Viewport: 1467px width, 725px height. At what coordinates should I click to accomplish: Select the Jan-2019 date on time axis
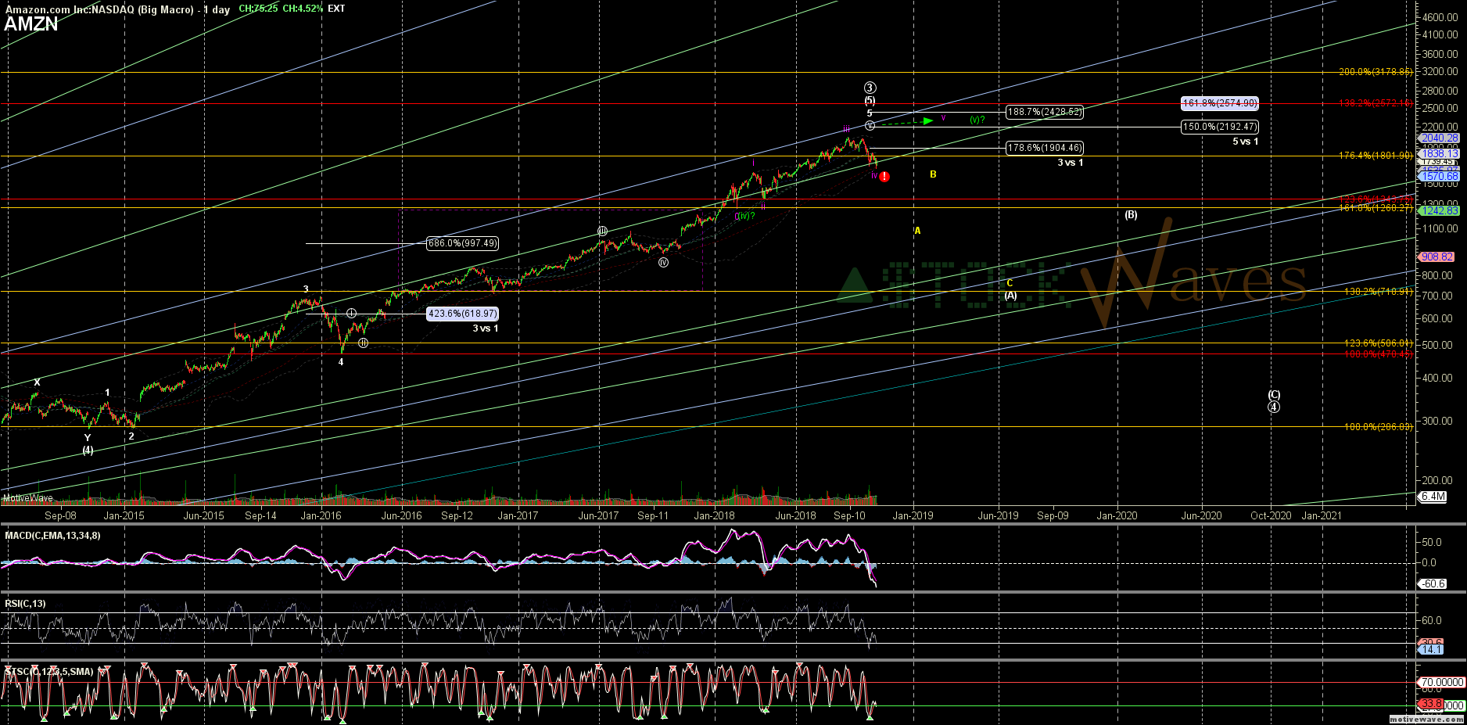913,515
